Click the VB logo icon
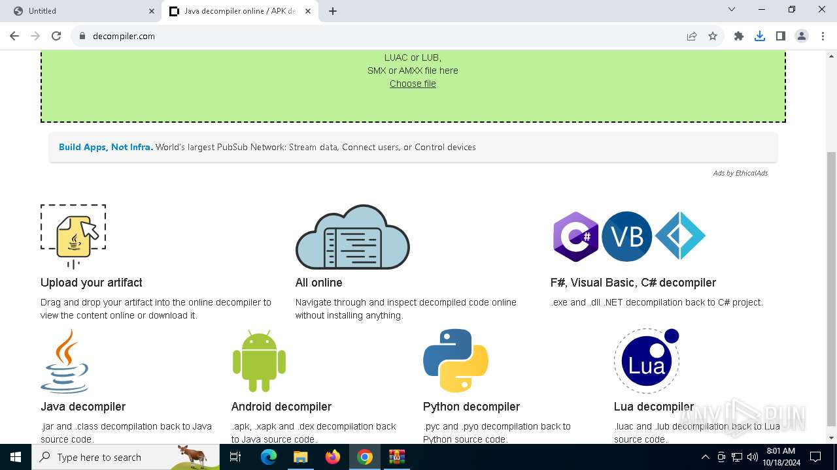This screenshot has height=470, width=837. pyautogui.click(x=626, y=236)
